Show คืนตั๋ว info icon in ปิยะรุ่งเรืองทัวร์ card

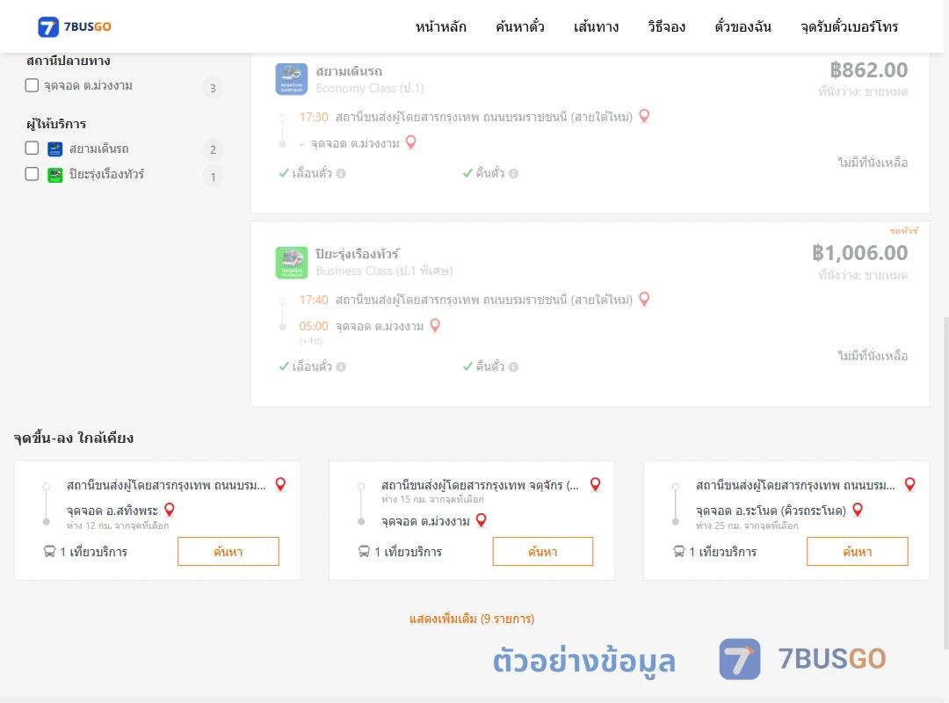[x=514, y=367]
